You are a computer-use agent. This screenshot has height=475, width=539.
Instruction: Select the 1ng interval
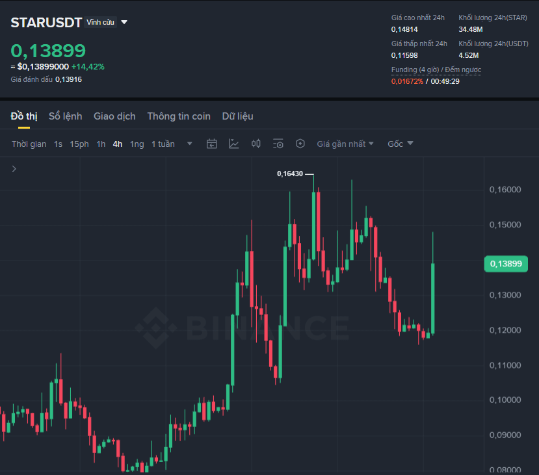tap(137, 144)
